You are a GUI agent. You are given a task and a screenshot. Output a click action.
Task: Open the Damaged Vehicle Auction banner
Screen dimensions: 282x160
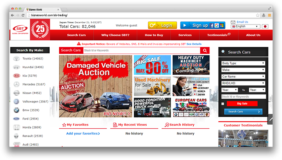(96, 86)
